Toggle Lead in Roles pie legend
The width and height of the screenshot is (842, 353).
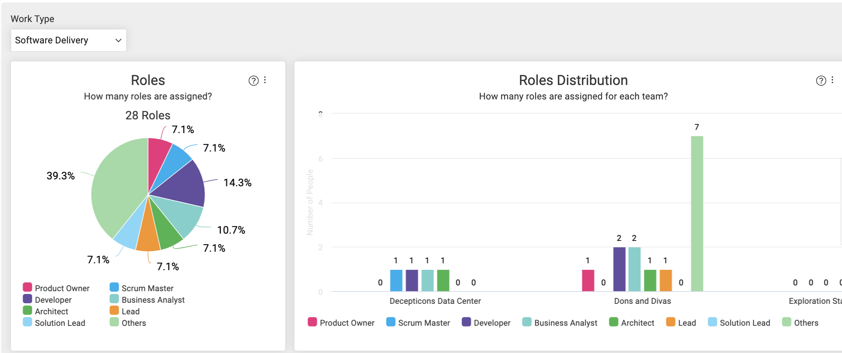[x=125, y=311]
